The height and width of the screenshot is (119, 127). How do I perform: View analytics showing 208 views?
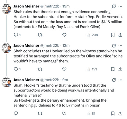tap(92, 35)
